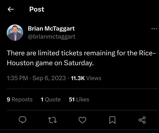The width and height of the screenshot is (159, 133).
Task: Tap the Post header title
Action: click(37, 9)
